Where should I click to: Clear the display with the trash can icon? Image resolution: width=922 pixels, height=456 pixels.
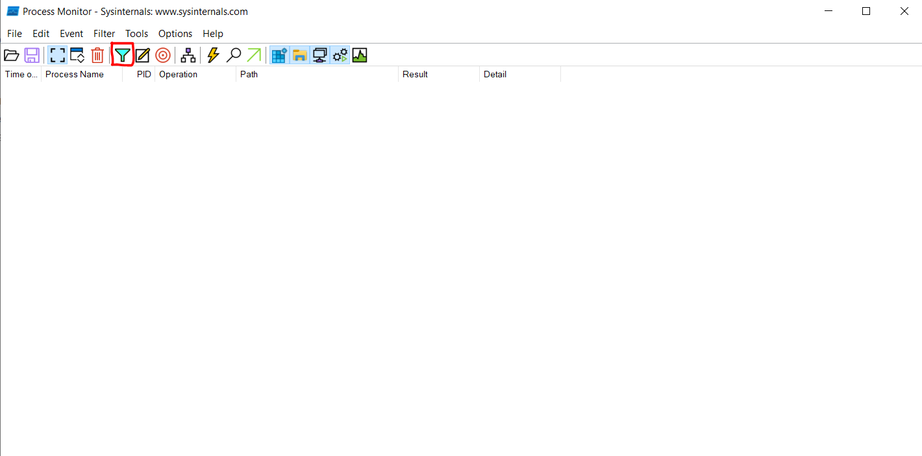[x=97, y=55]
